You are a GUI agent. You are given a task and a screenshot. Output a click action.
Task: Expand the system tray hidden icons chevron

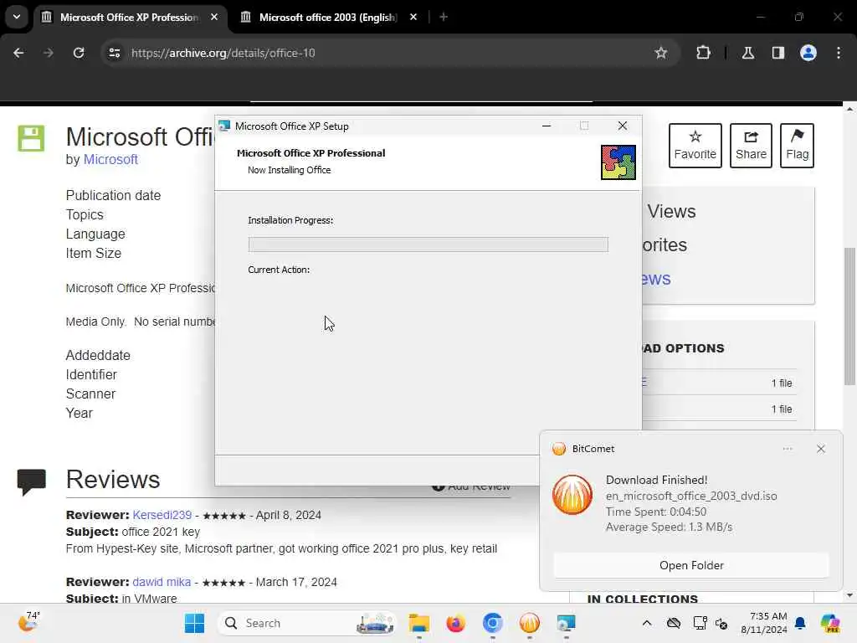click(647, 623)
